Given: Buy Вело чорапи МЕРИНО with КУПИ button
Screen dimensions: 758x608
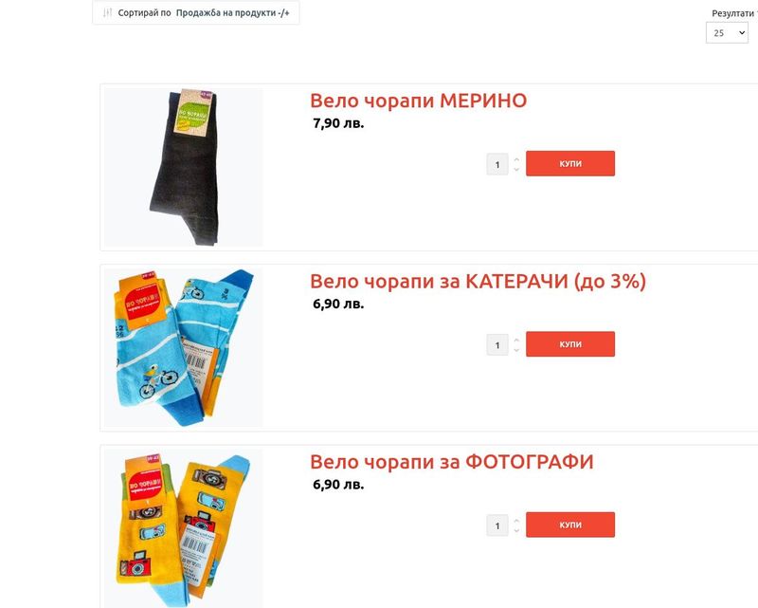Looking at the screenshot, I should (x=570, y=163).
